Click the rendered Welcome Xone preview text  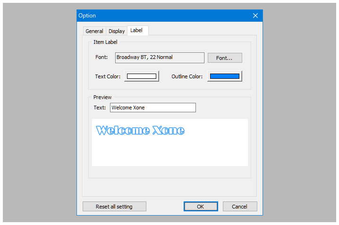tap(140, 131)
